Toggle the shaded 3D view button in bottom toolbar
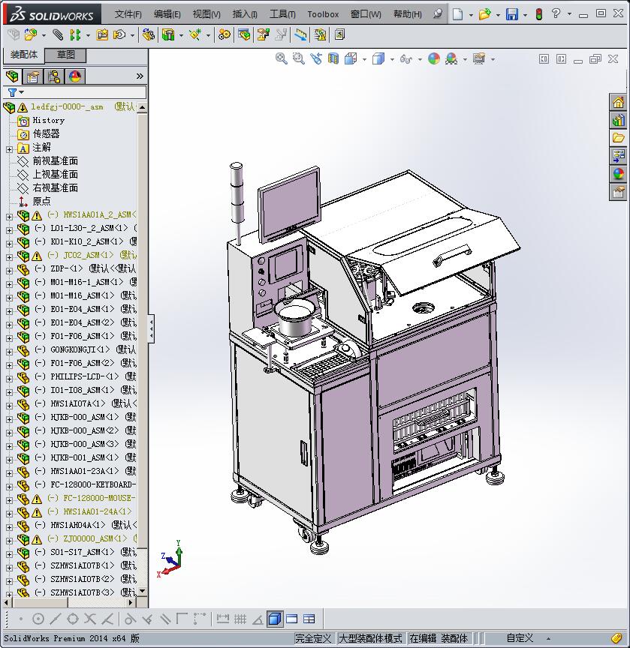 (274, 619)
